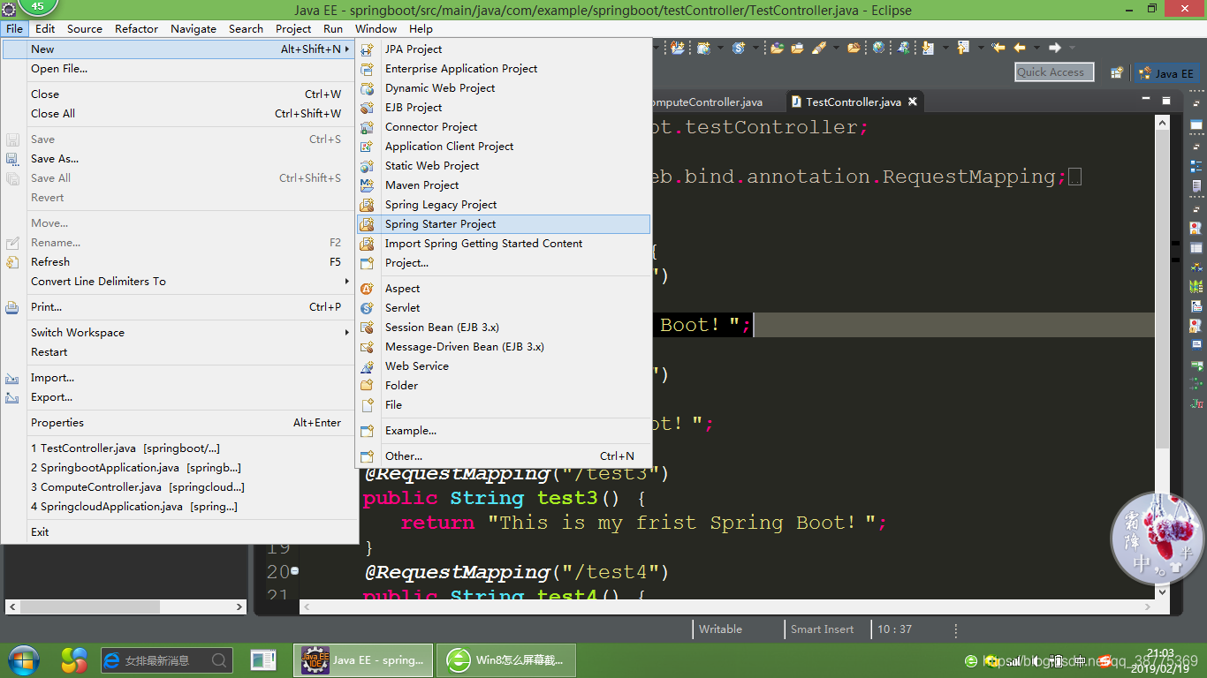Click Refresh in File menu
The width and height of the screenshot is (1207, 678).
(x=179, y=262)
